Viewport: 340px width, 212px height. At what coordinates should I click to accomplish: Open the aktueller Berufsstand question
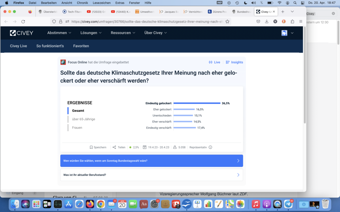pos(151,175)
